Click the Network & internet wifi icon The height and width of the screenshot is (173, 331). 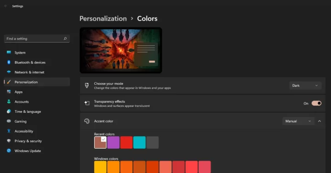[9, 72]
